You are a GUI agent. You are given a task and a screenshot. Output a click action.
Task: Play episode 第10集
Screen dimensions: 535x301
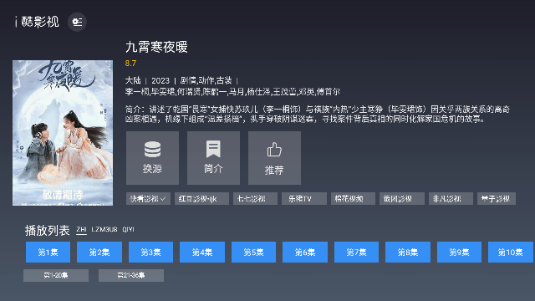(511, 253)
